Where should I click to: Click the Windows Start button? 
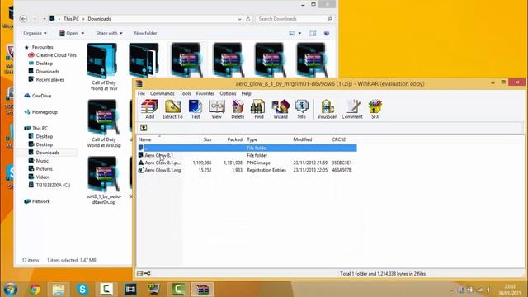point(10,290)
